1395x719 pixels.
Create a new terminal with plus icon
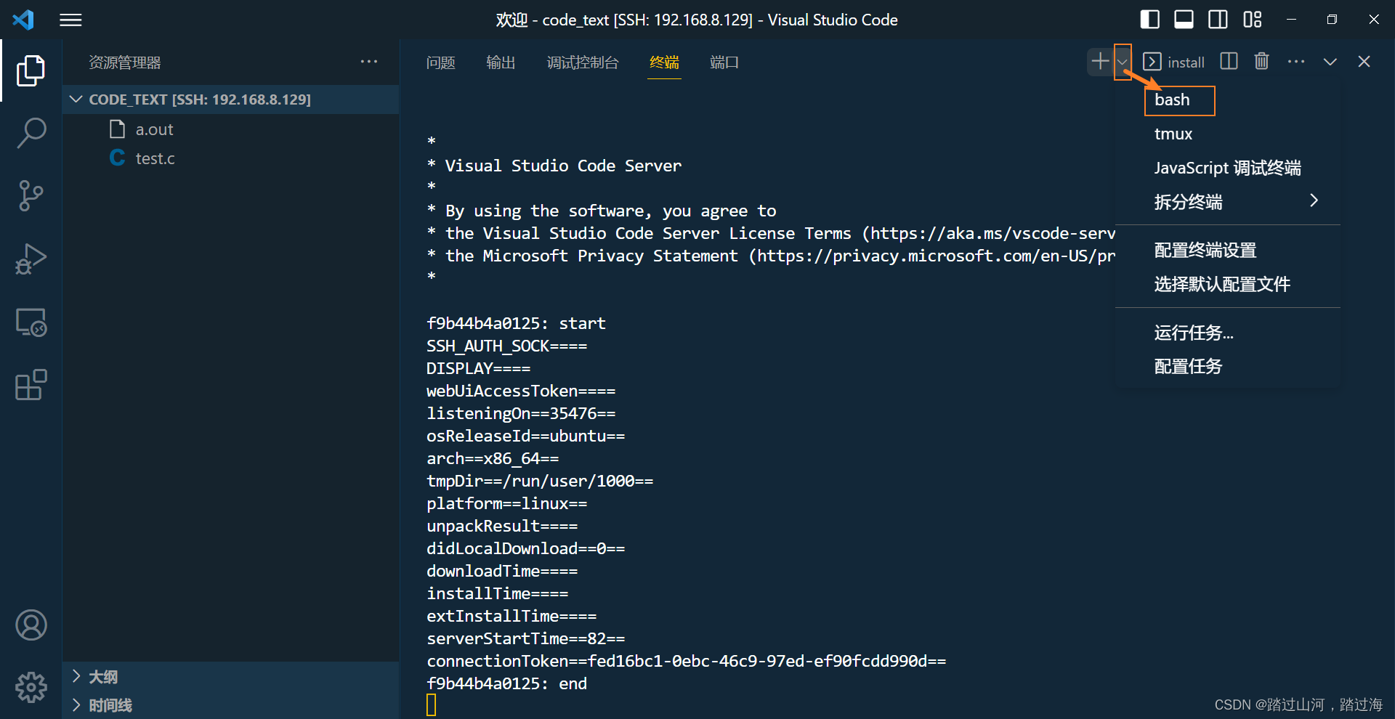tap(1100, 61)
